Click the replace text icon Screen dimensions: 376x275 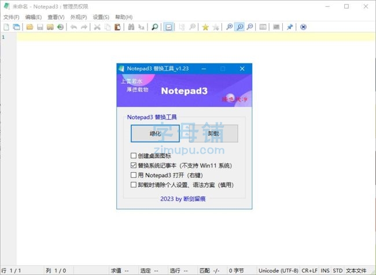coord(141,27)
